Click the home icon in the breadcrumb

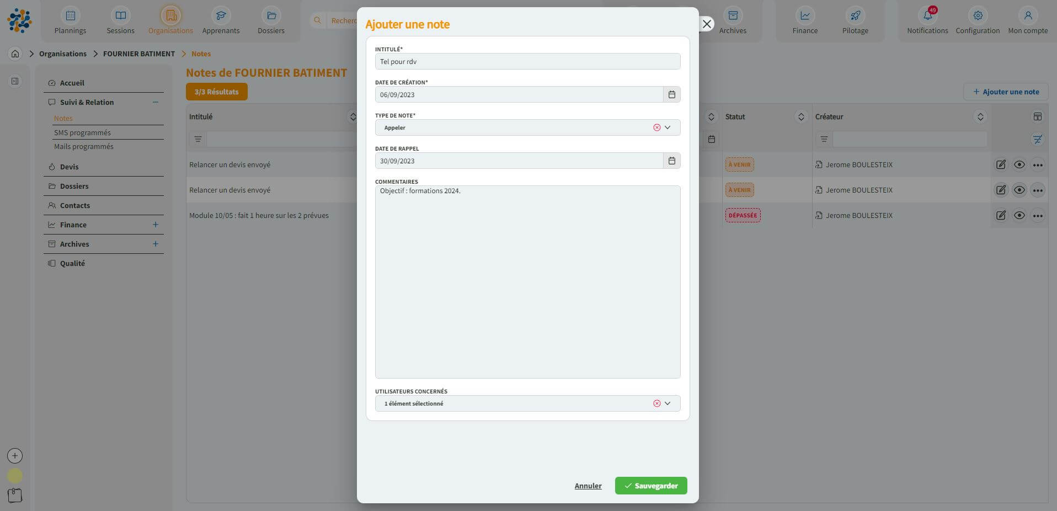pyautogui.click(x=15, y=54)
